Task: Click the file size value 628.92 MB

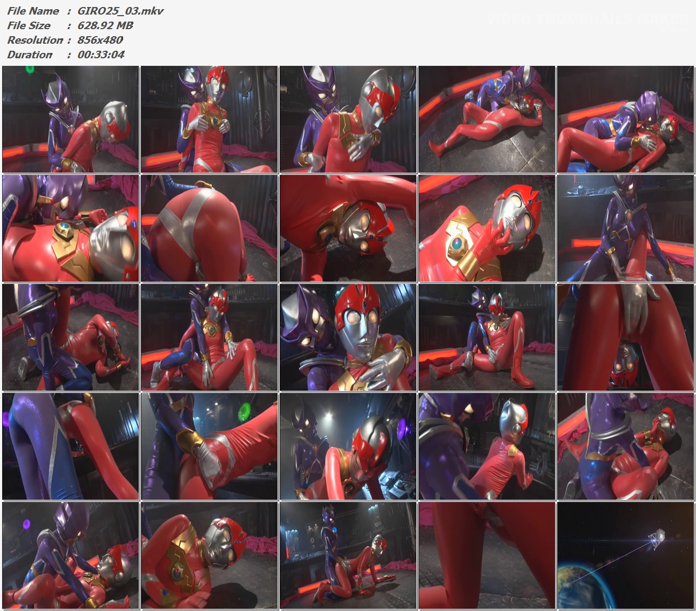Action: [105, 25]
